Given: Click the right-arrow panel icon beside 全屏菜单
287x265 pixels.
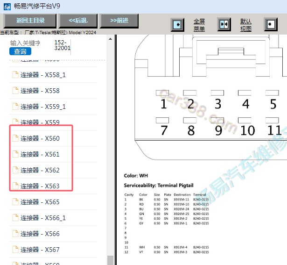Looking at the screenshot, I should click(x=177, y=25).
